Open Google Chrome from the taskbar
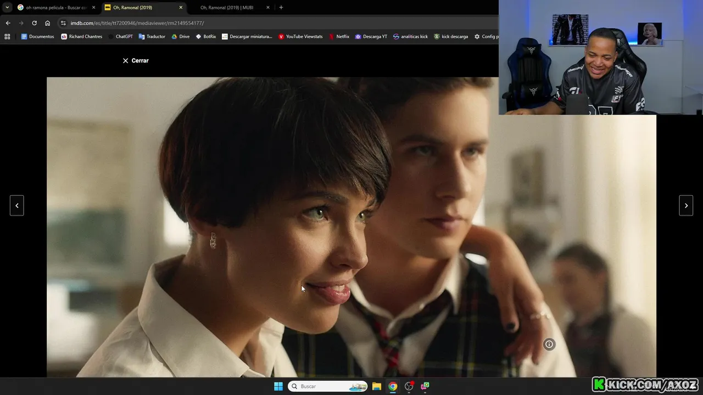This screenshot has width=703, height=395. pyautogui.click(x=393, y=386)
